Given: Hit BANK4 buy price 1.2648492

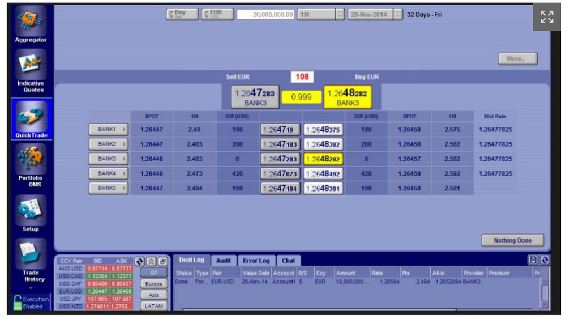Looking at the screenshot, I should [323, 174].
